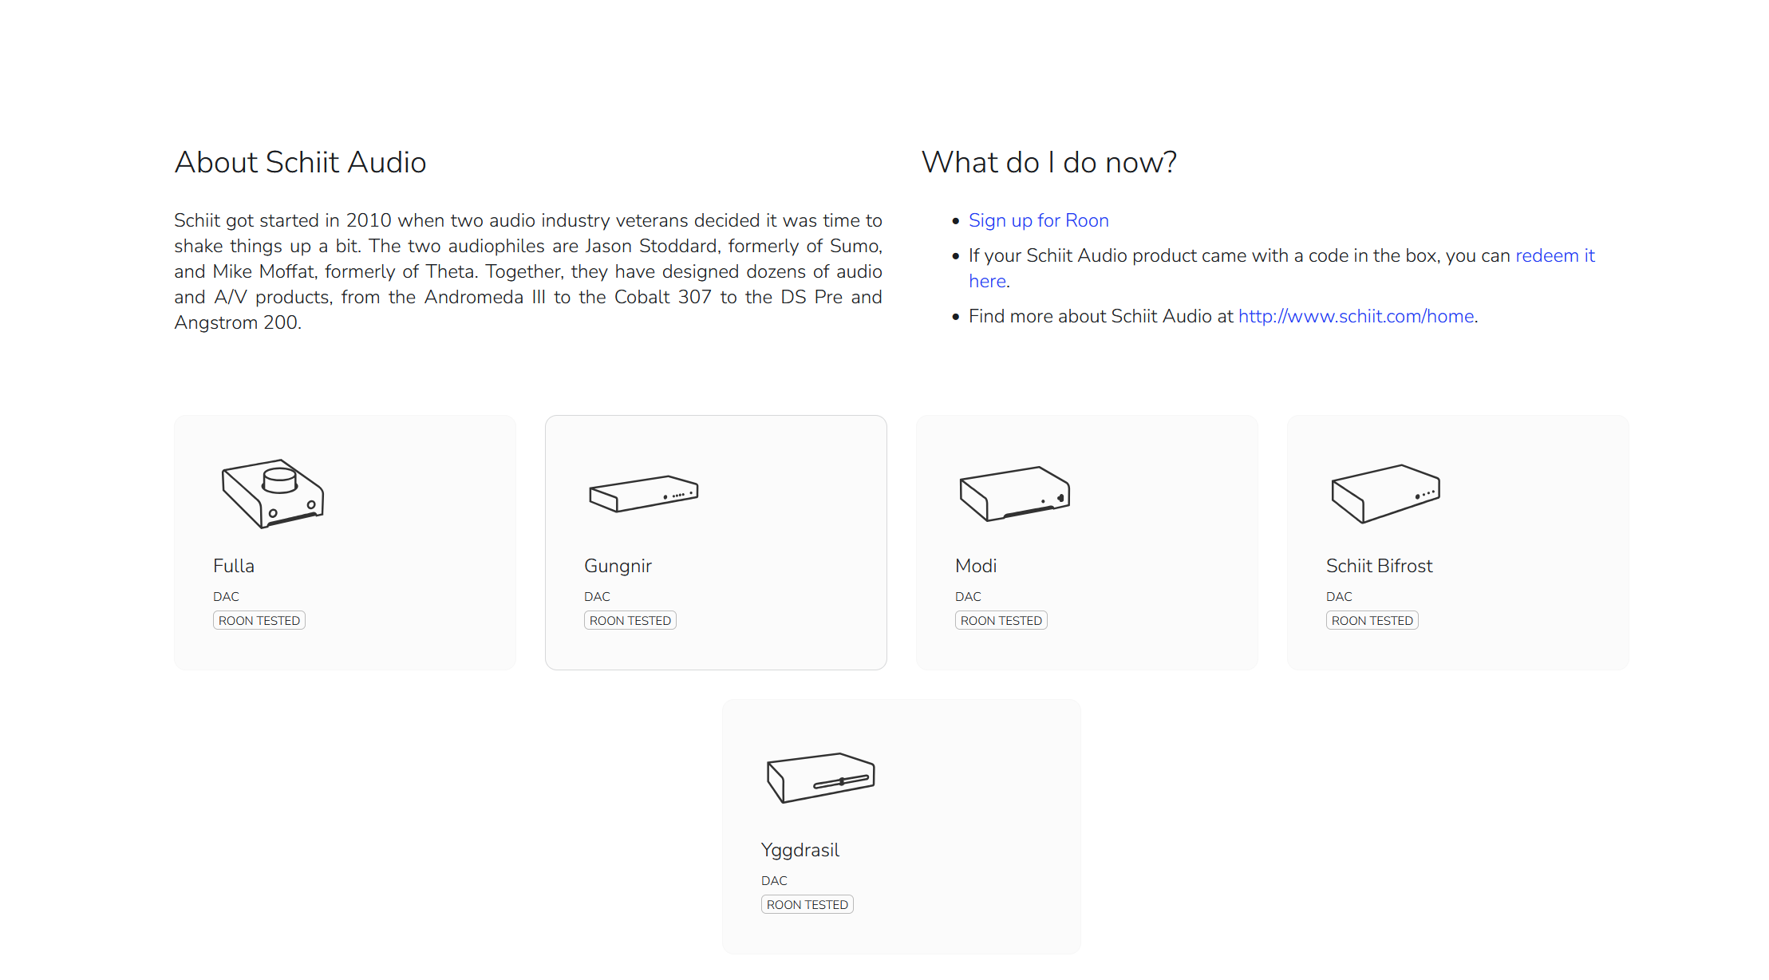Select the DAC label under Modi
Screen dimensions: 1769x980
pyautogui.click(x=967, y=596)
